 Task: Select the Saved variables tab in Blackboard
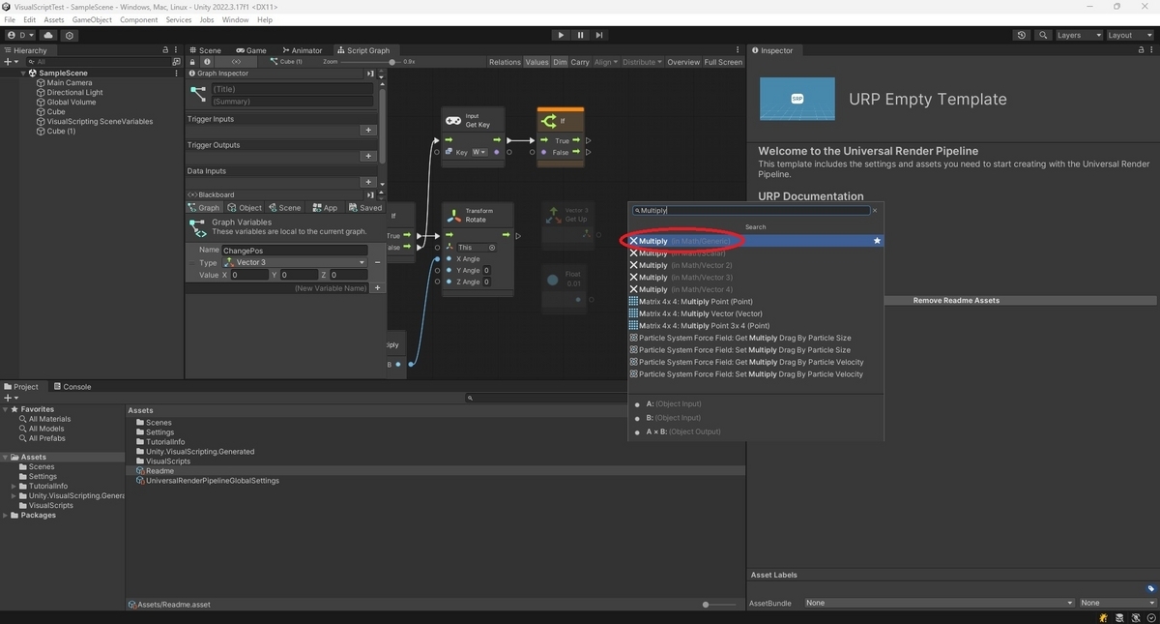364,207
